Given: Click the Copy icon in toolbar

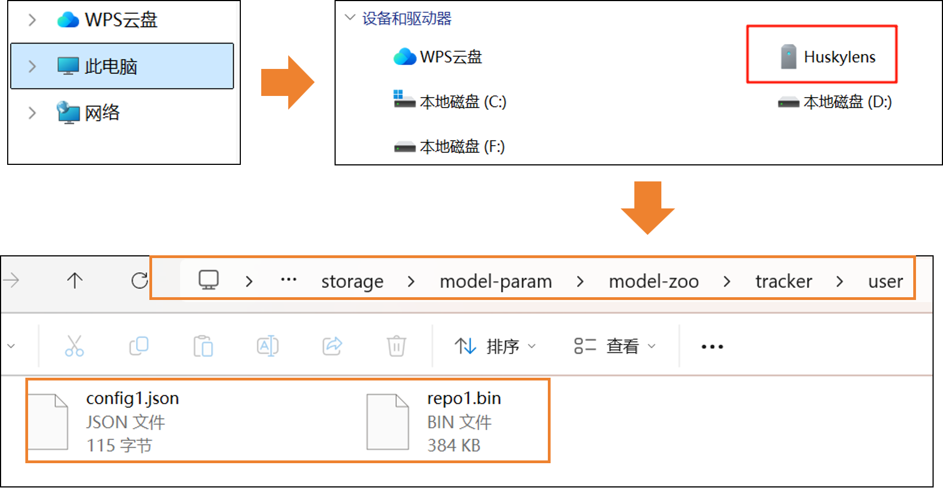Looking at the screenshot, I should (x=138, y=346).
